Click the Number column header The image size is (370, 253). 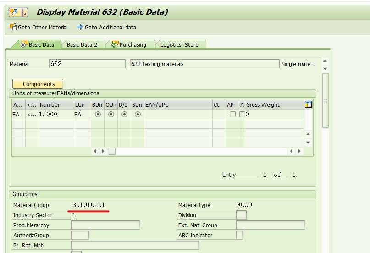point(56,104)
